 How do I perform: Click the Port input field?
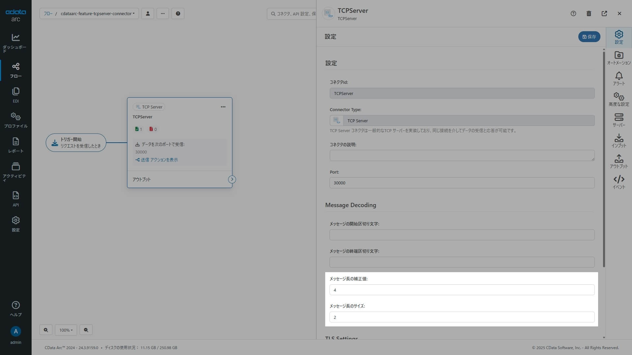(462, 183)
